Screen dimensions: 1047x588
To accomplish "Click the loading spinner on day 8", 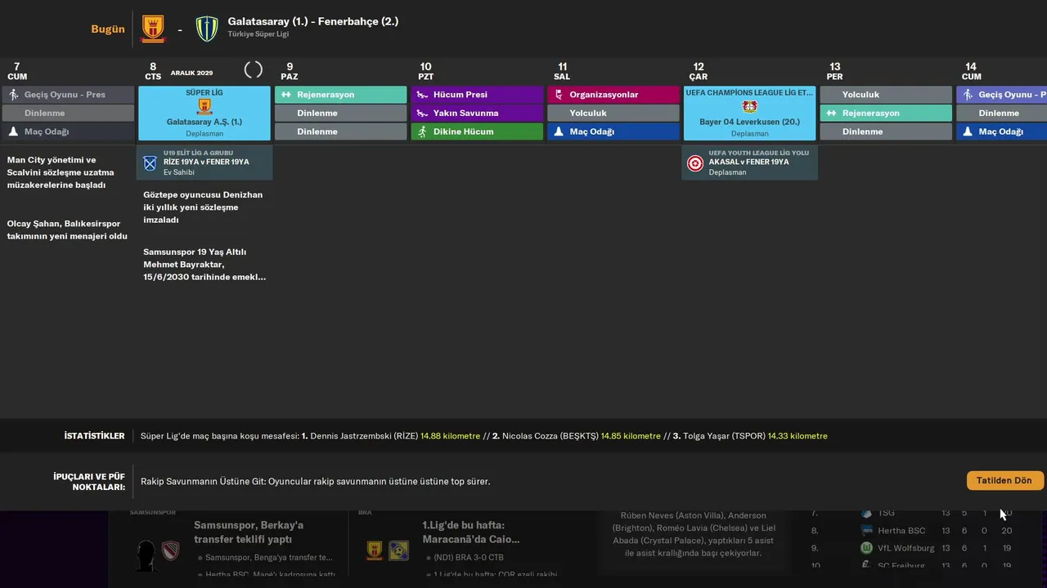I will coord(254,70).
